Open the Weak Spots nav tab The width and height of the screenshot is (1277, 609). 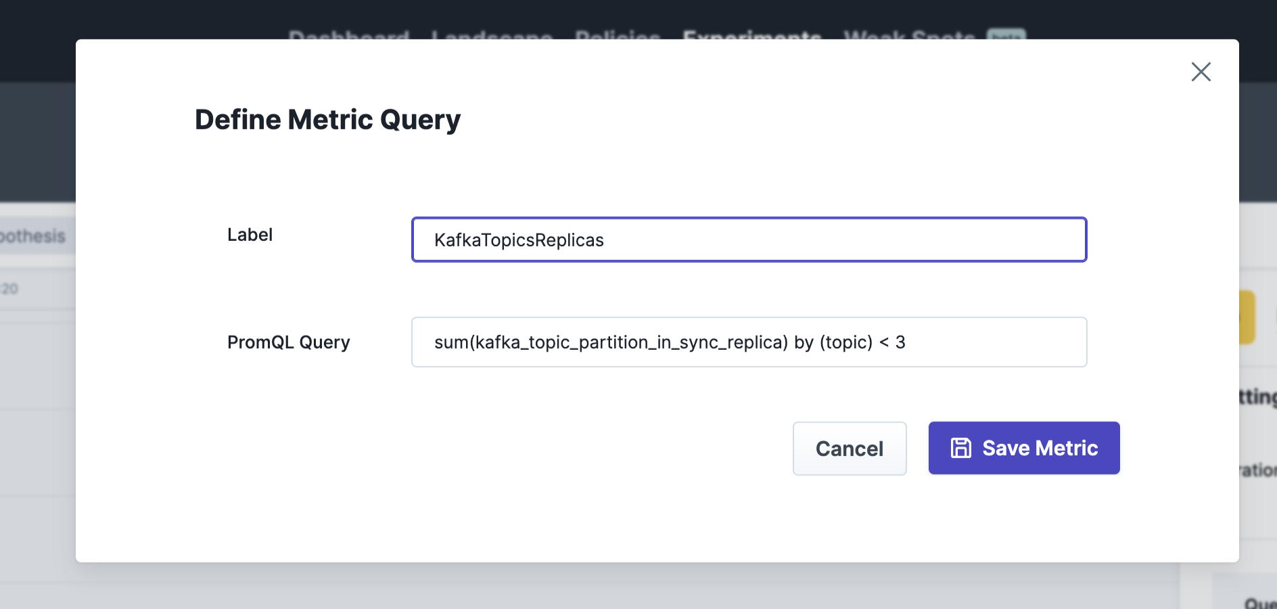[909, 35]
